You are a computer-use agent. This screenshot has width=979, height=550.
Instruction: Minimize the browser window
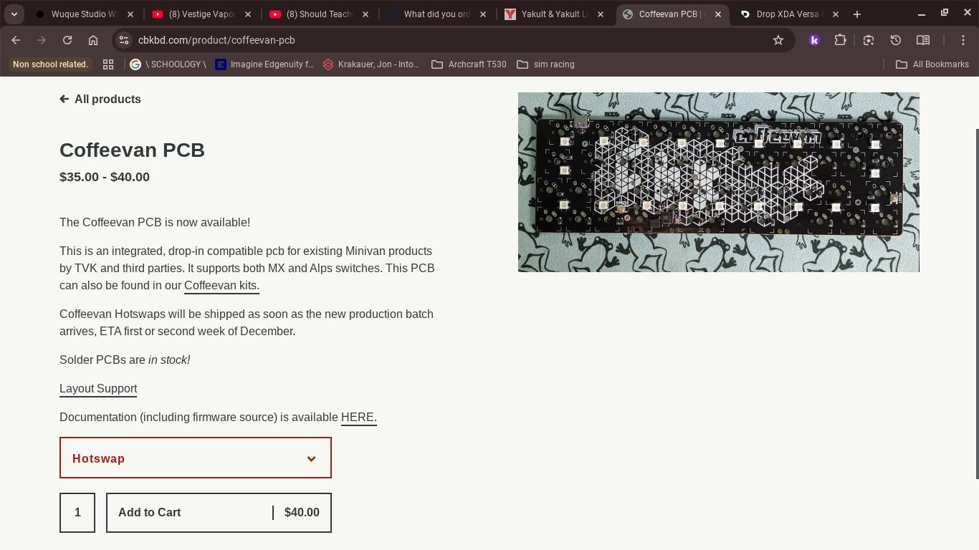point(922,14)
